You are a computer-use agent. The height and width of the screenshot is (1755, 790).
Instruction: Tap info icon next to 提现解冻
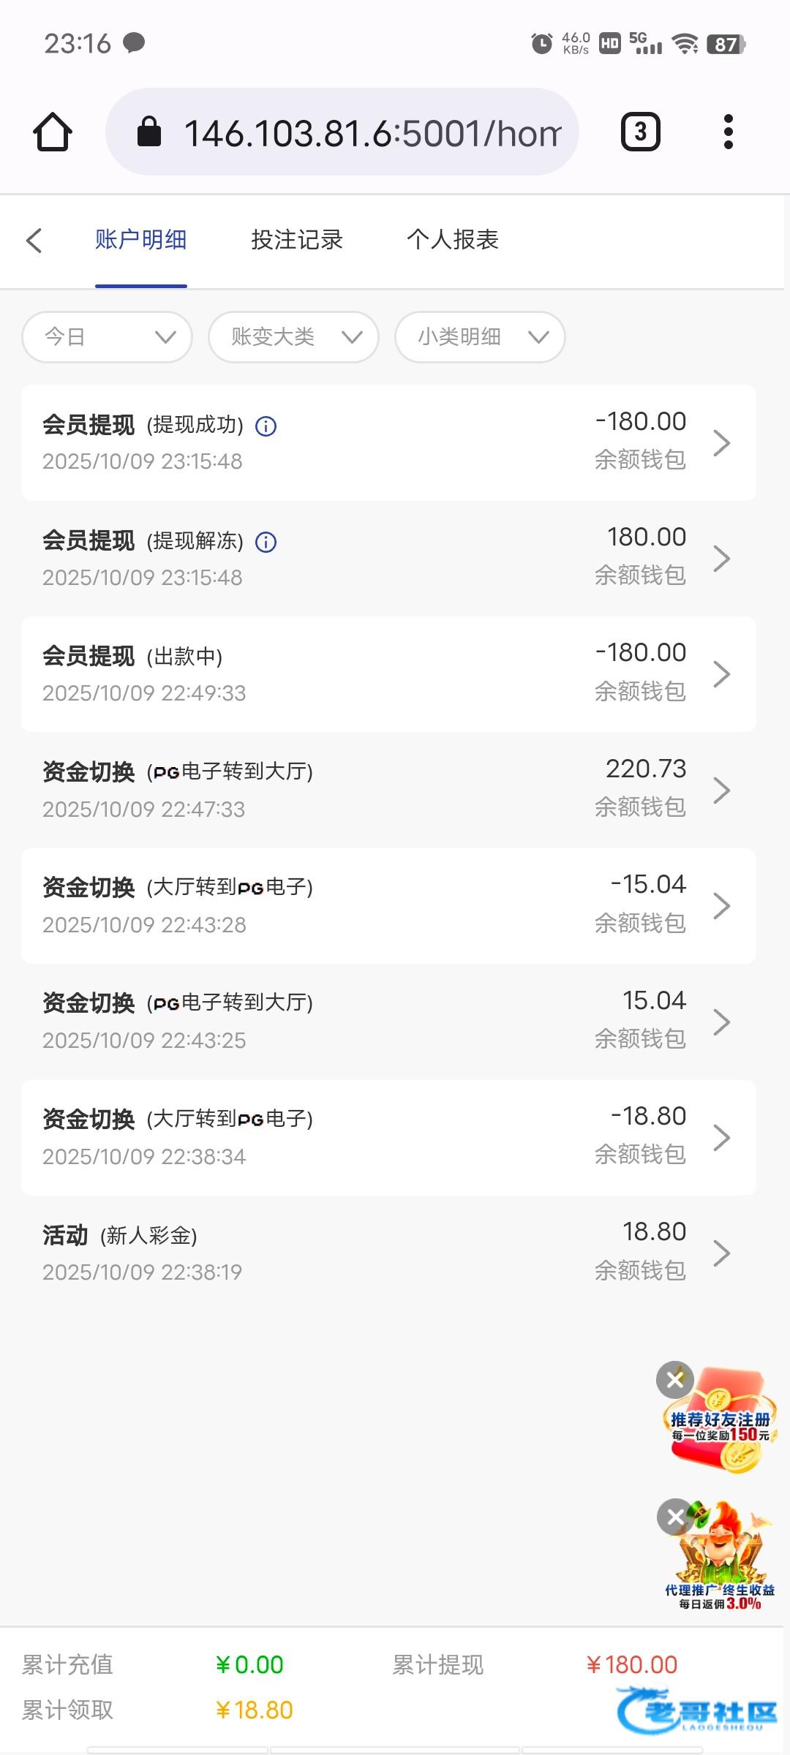coord(266,542)
